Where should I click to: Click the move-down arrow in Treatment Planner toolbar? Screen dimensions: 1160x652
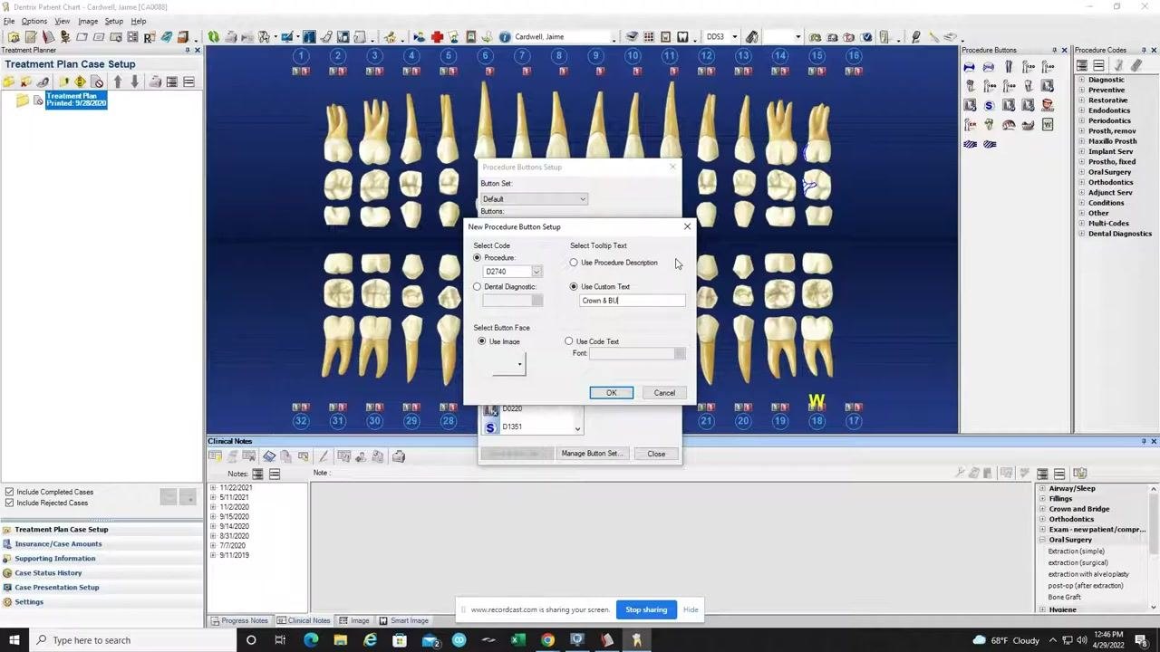[x=134, y=81]
